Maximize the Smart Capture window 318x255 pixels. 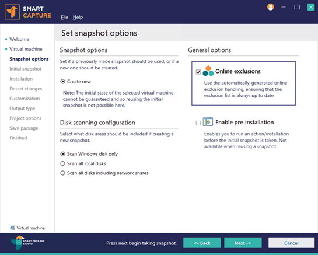click(297, 7)
